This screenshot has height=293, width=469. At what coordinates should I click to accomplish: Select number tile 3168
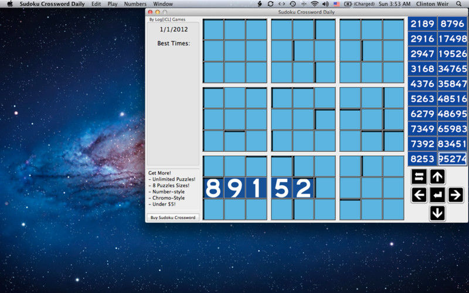point(422,69)
